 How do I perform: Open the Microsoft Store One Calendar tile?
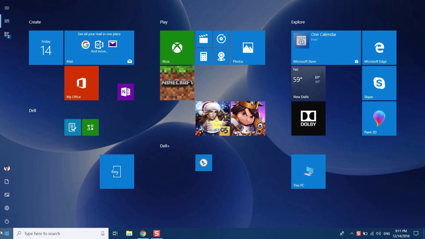pos(326,47)
